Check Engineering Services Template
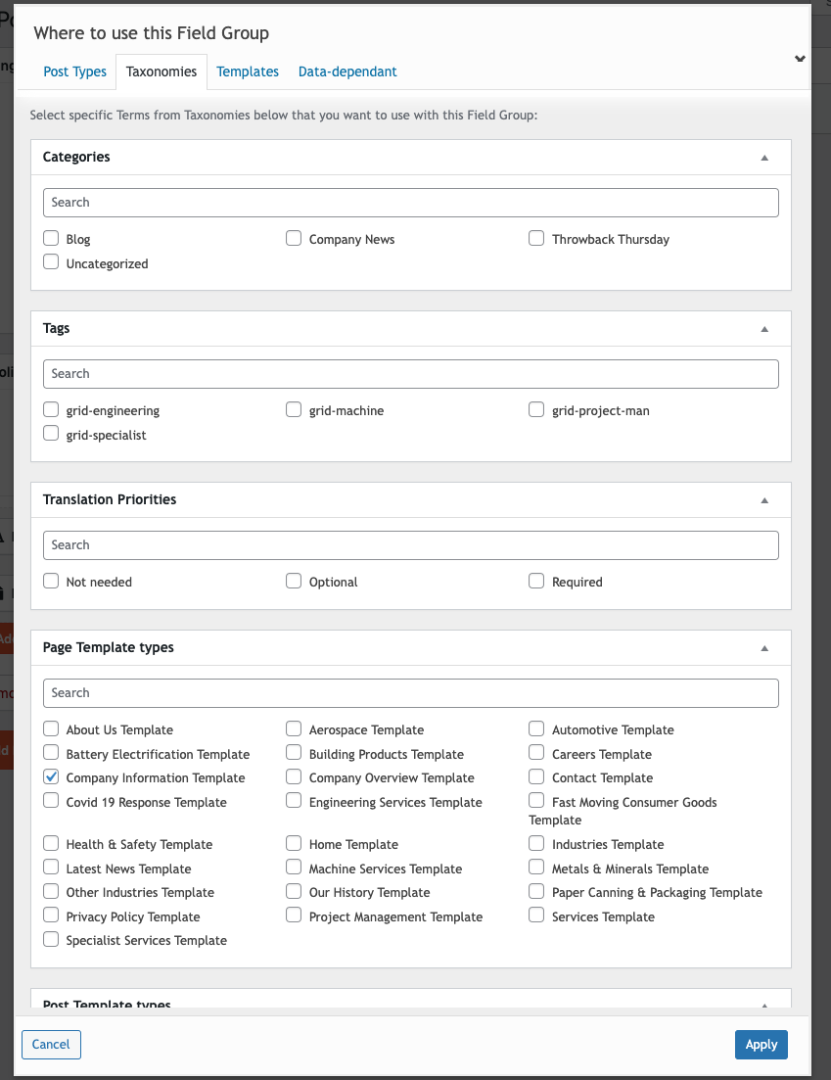Viewport: 831px width, 1080px height. point(294,800)
